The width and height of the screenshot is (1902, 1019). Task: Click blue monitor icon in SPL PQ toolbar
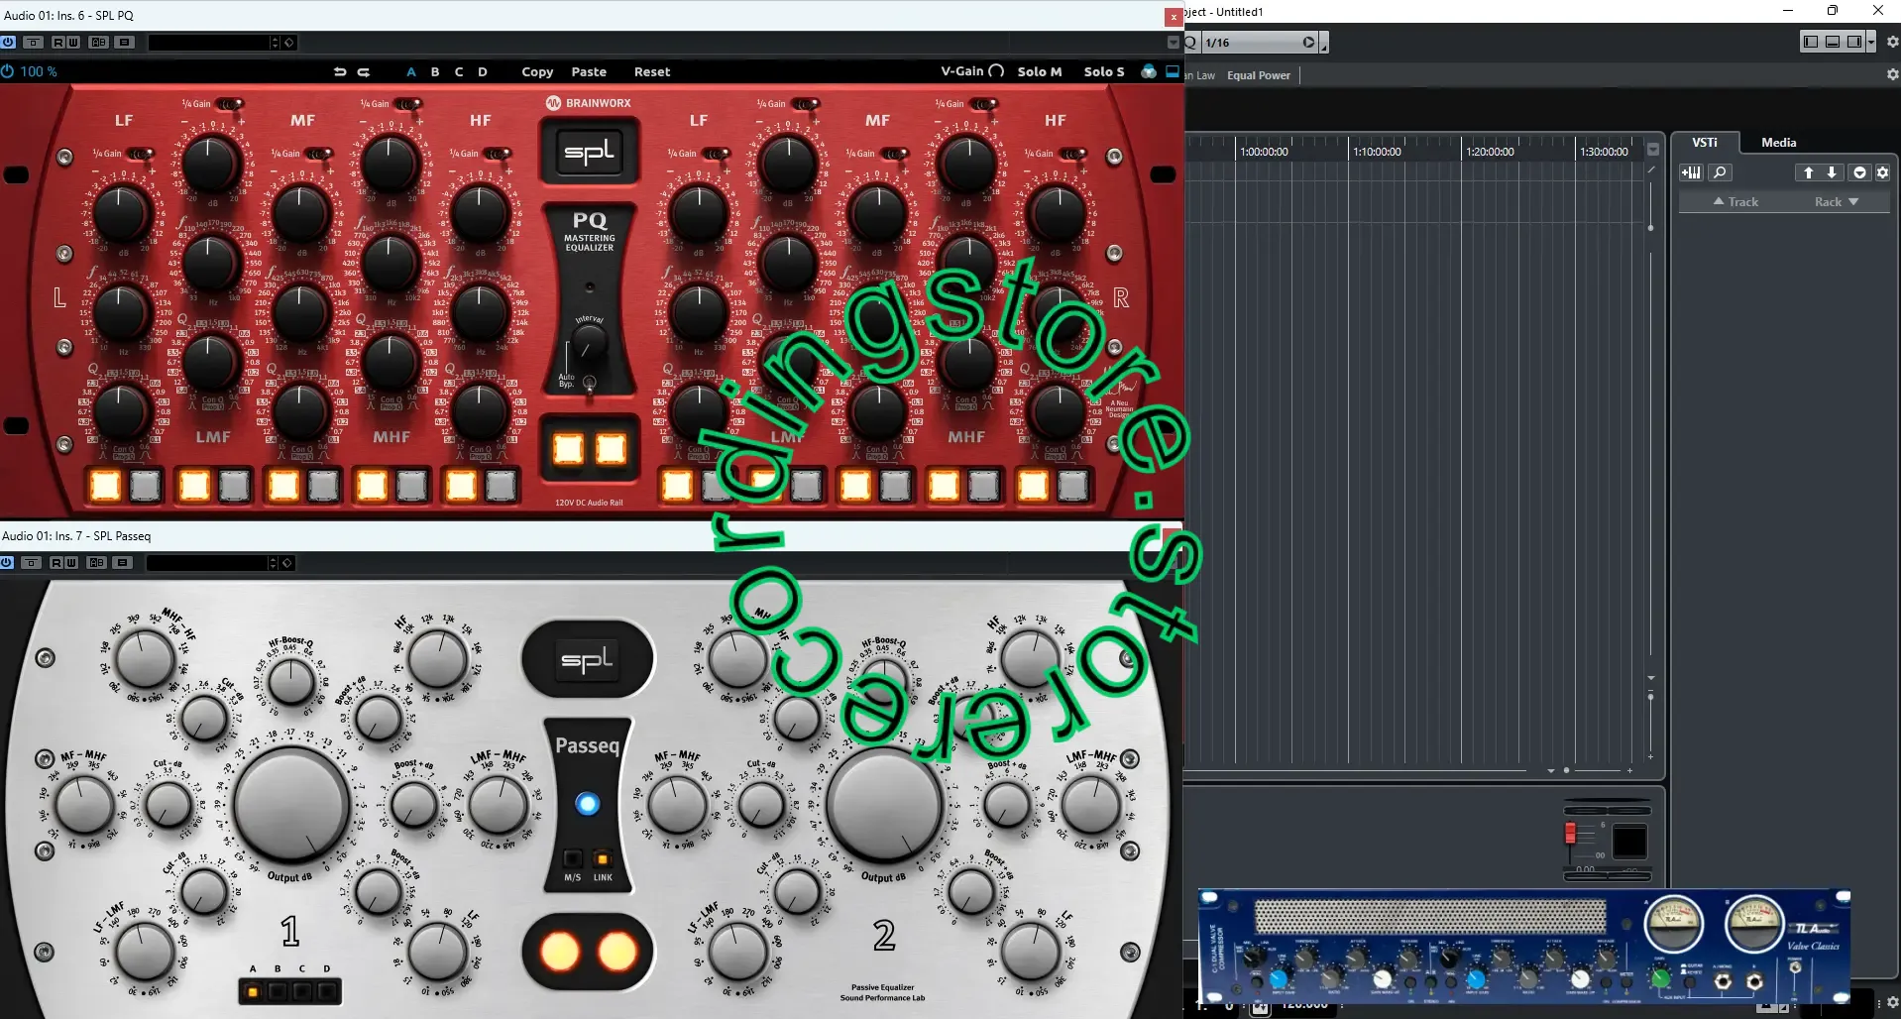click(x=1173, y=71)
